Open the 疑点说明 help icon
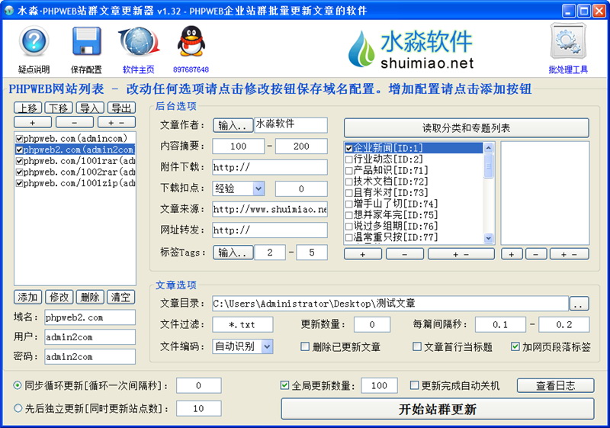Image resolution: width=610 pixels, height=428 pixels. [34, 42]
